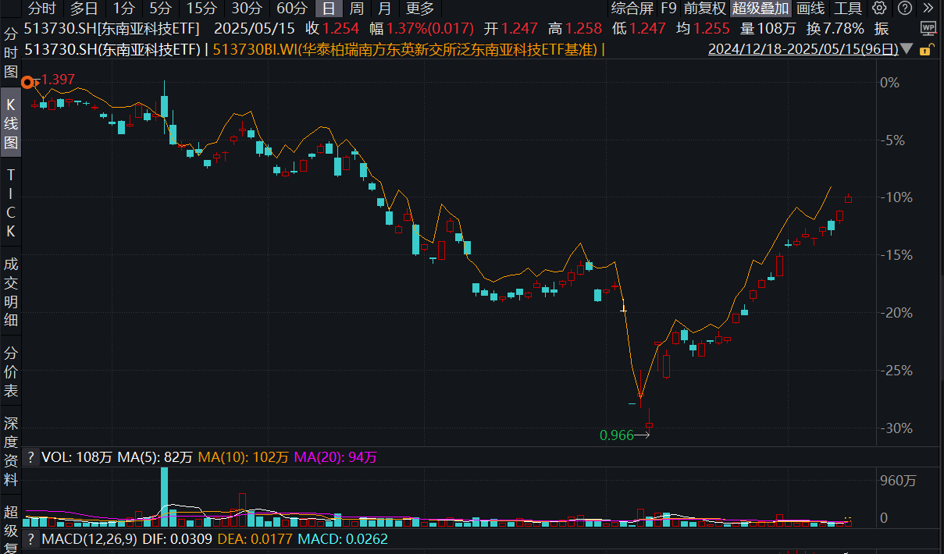The width and height of the screenshot is (944, 554).
Task: Switch to the 多日 multi-day tab
Action: (84, 9)
